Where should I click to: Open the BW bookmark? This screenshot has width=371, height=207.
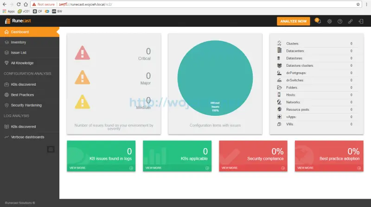(57, 11)
